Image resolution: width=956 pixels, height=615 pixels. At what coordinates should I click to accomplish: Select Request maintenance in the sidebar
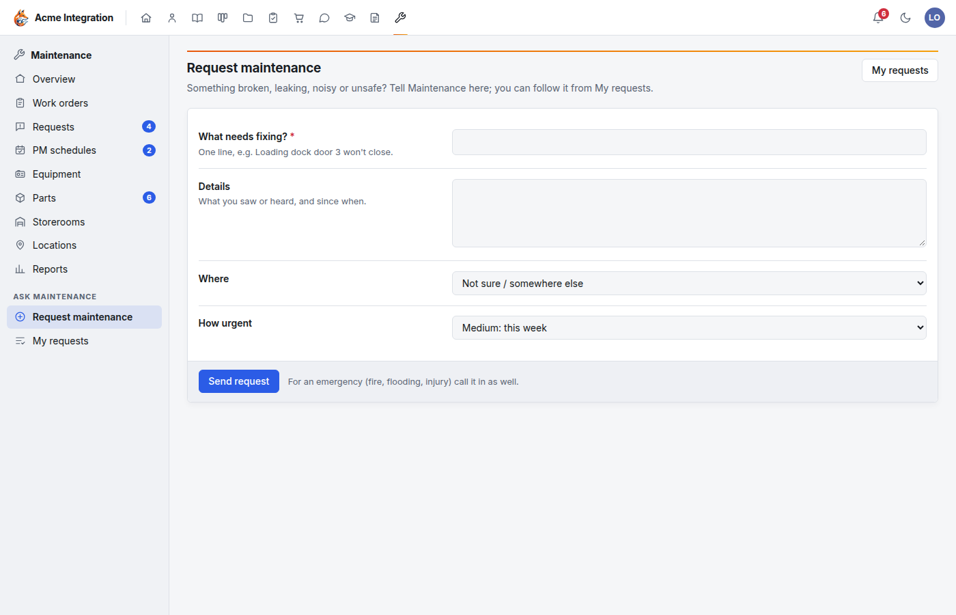85,317
